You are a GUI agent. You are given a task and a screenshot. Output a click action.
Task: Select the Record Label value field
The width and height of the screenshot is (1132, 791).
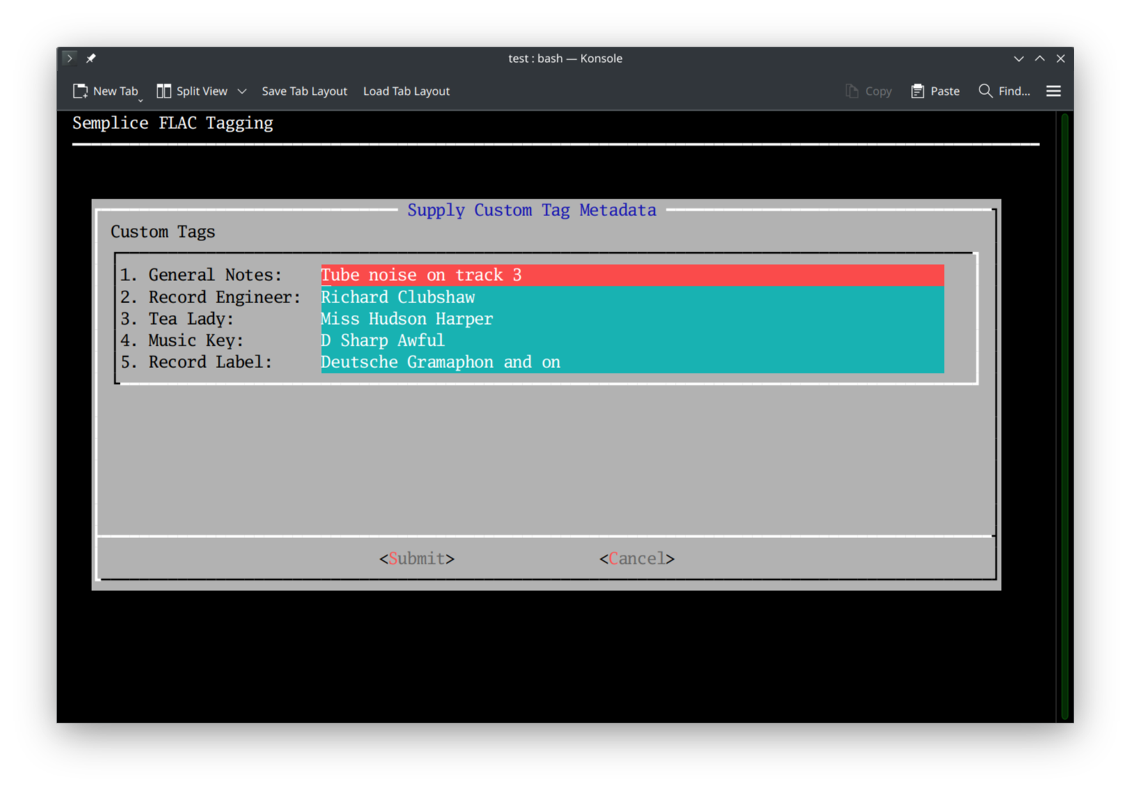pos(632,362)
